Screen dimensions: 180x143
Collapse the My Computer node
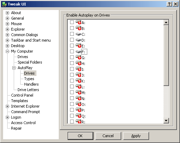(7, 52)
